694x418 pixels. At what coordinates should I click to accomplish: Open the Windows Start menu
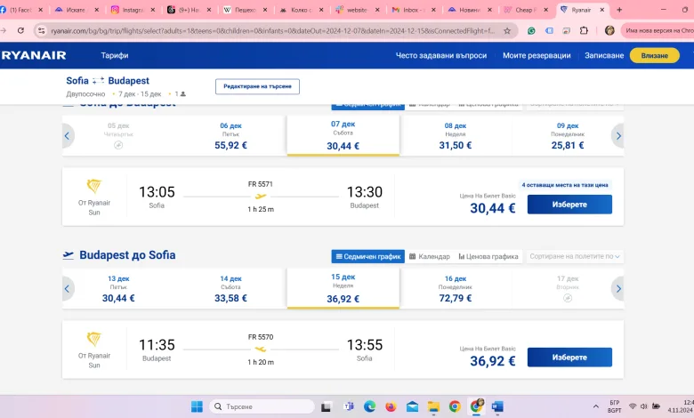click(197, 406)
